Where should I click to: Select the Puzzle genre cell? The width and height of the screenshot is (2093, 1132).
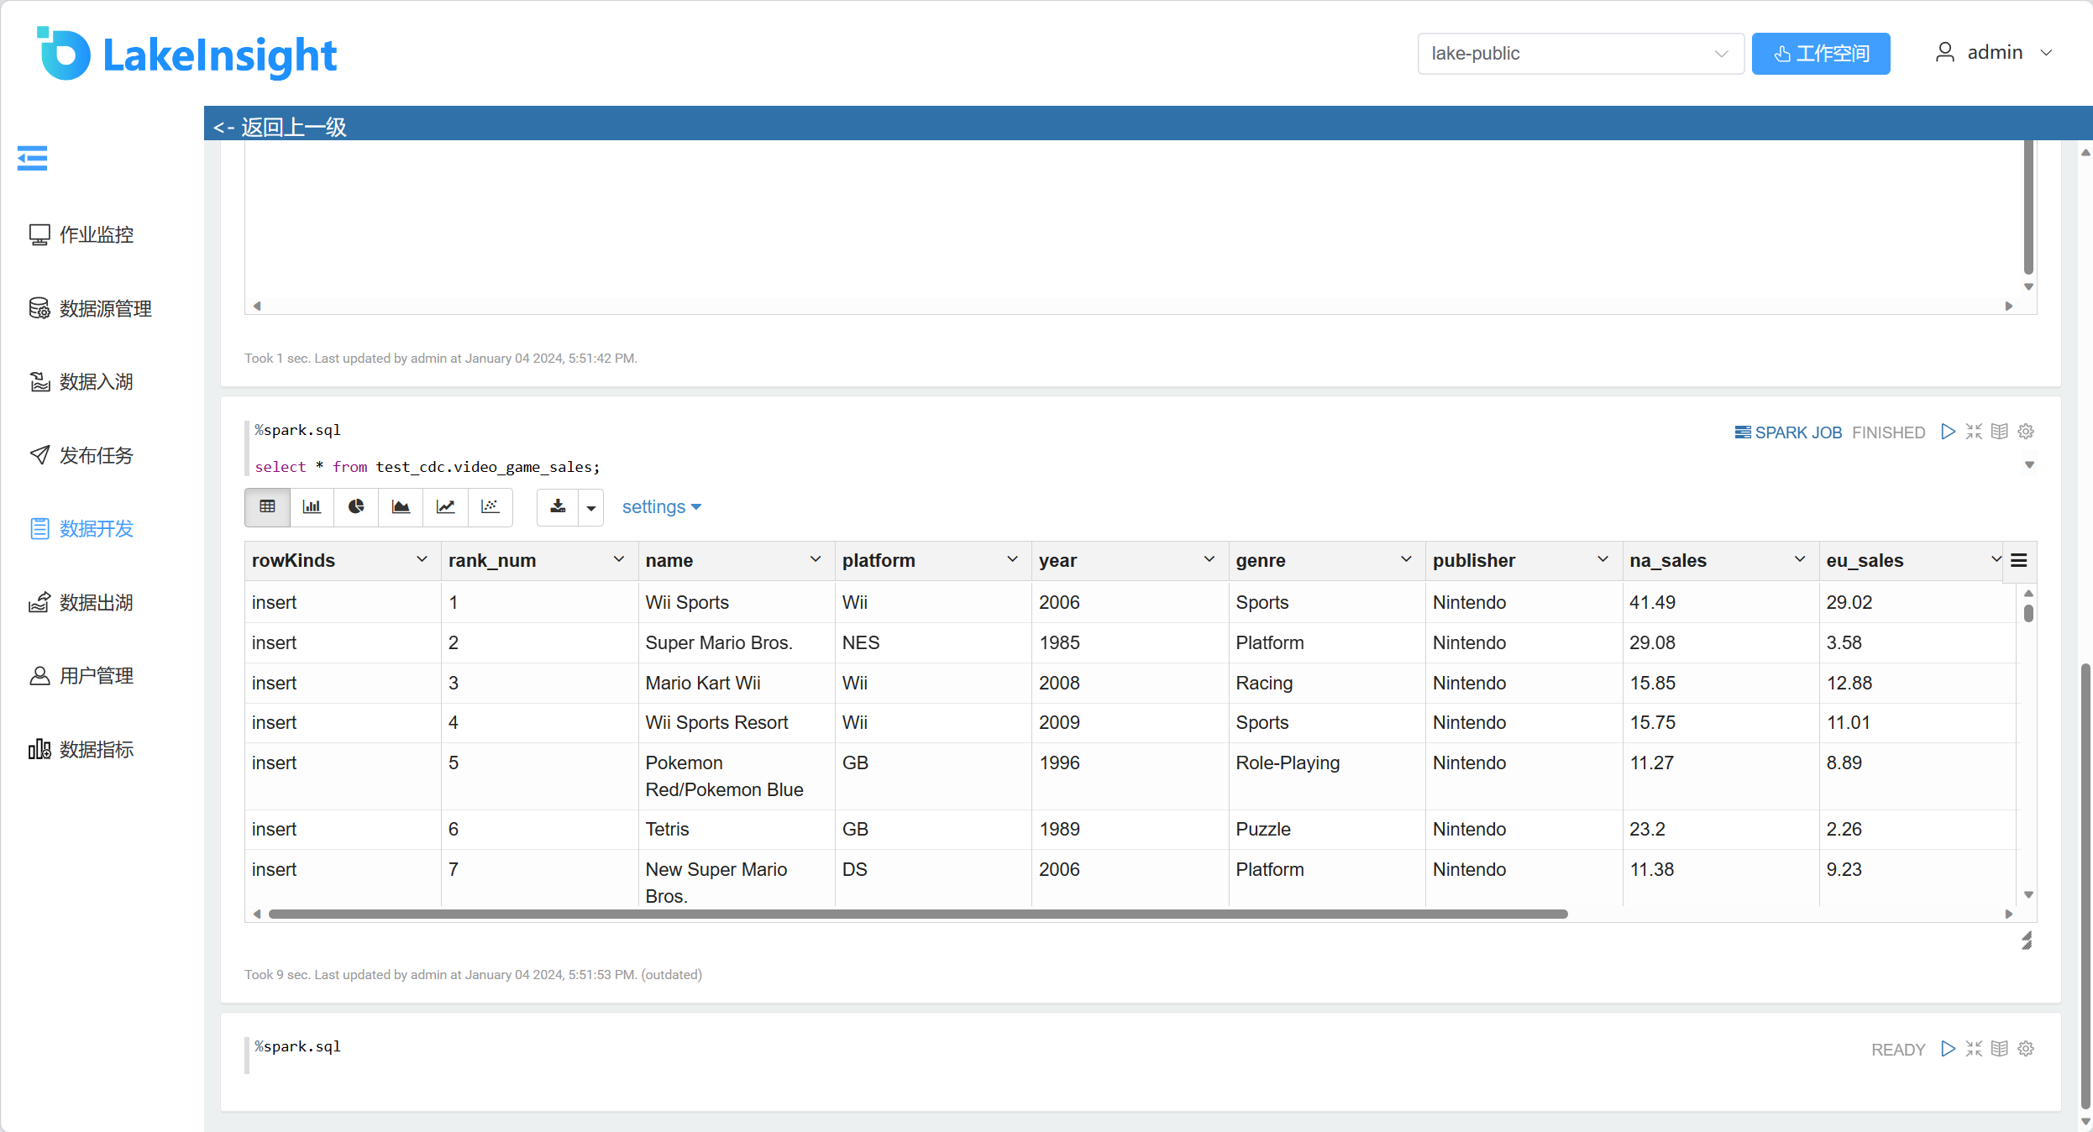pos(1327,829)
